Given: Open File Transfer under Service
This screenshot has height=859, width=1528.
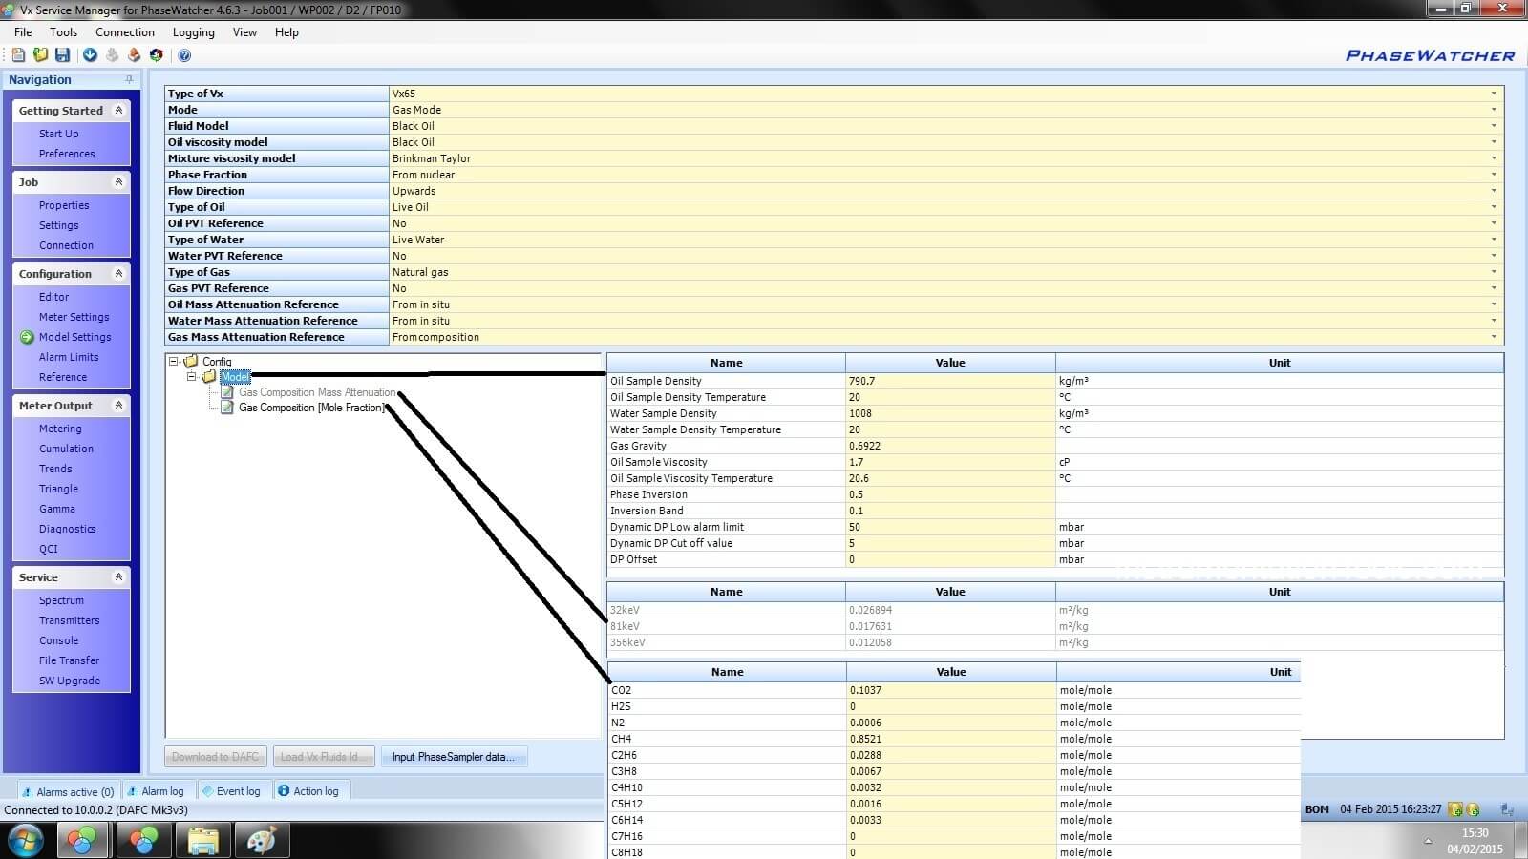Looking at the screenshot, I should [69, 660].
